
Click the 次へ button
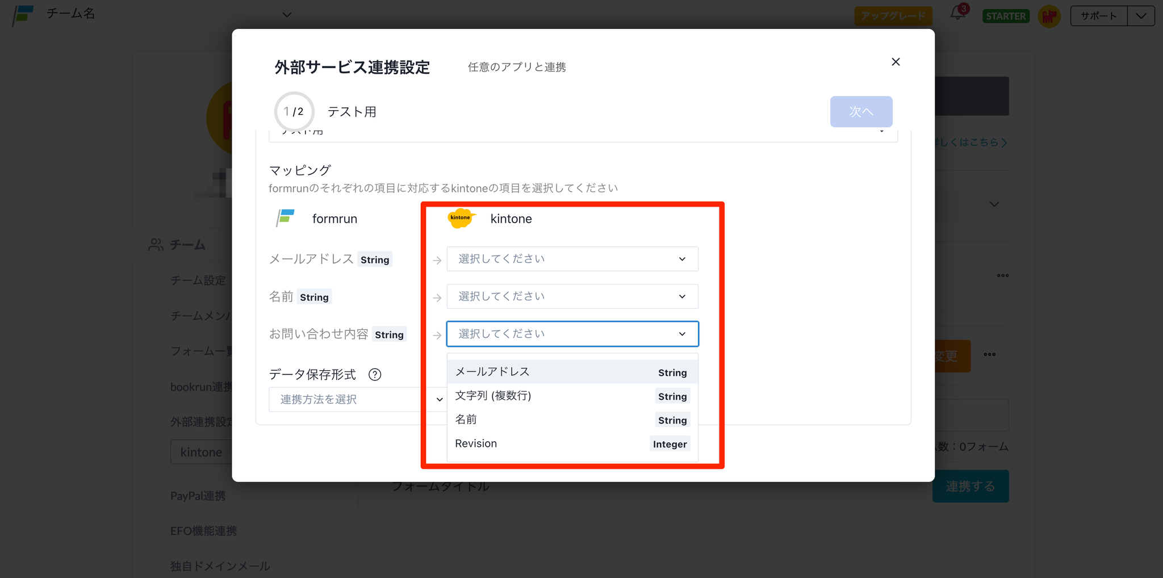point(860,112)
